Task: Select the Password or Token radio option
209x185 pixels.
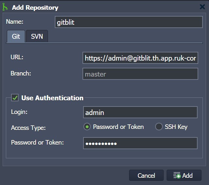Action: pos(87,127)
